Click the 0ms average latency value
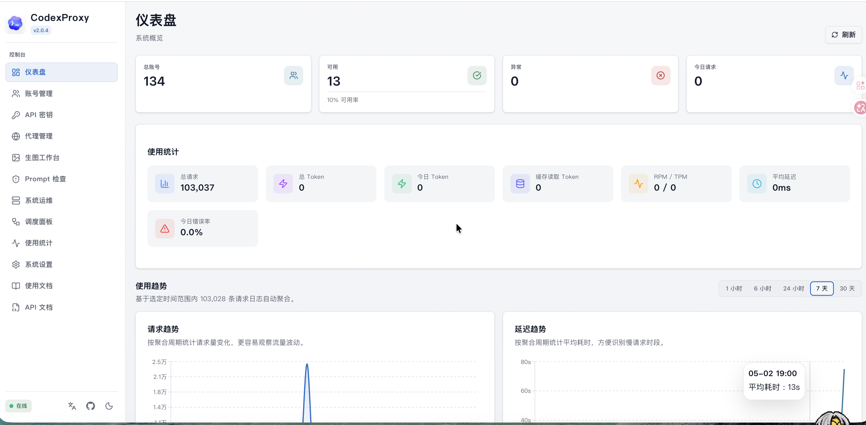Viewport: 866px width, 425px height. tap(781, 188)
